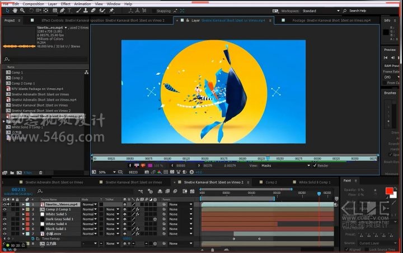403x253 pixels.
Task: Switch to White Solid 8 Comp 1 timeline tab
Action: click(x=315, y=182)
